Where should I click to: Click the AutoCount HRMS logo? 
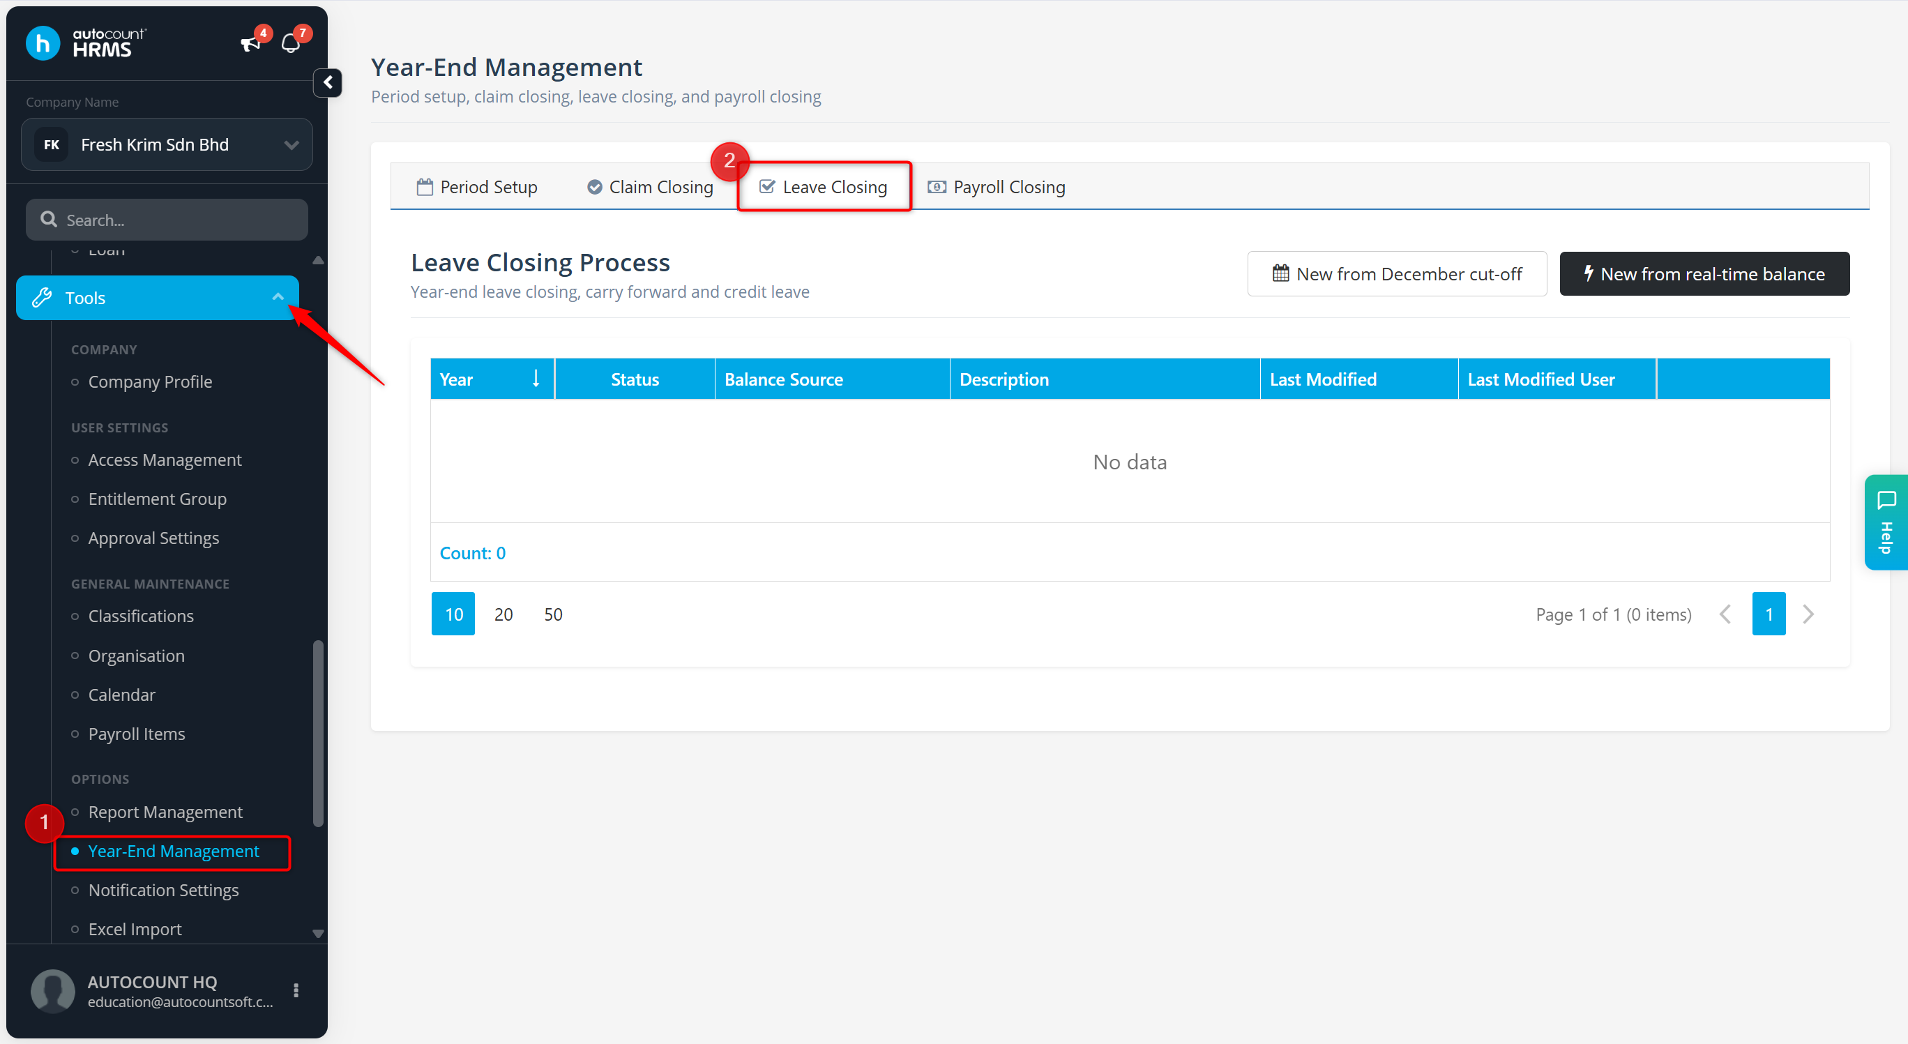point(86,43)
